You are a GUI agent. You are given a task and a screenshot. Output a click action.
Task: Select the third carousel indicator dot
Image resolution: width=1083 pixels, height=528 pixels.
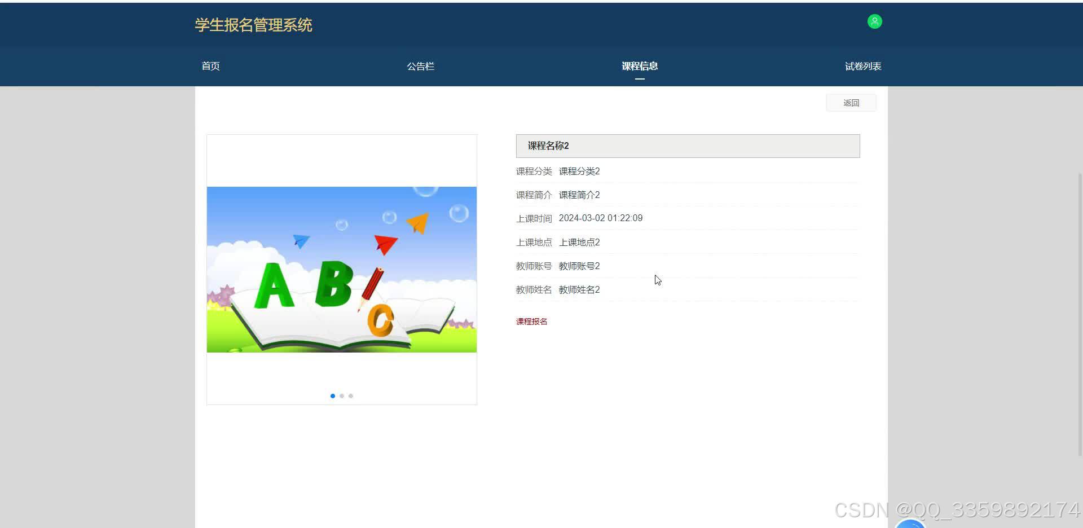click(351, 395)
